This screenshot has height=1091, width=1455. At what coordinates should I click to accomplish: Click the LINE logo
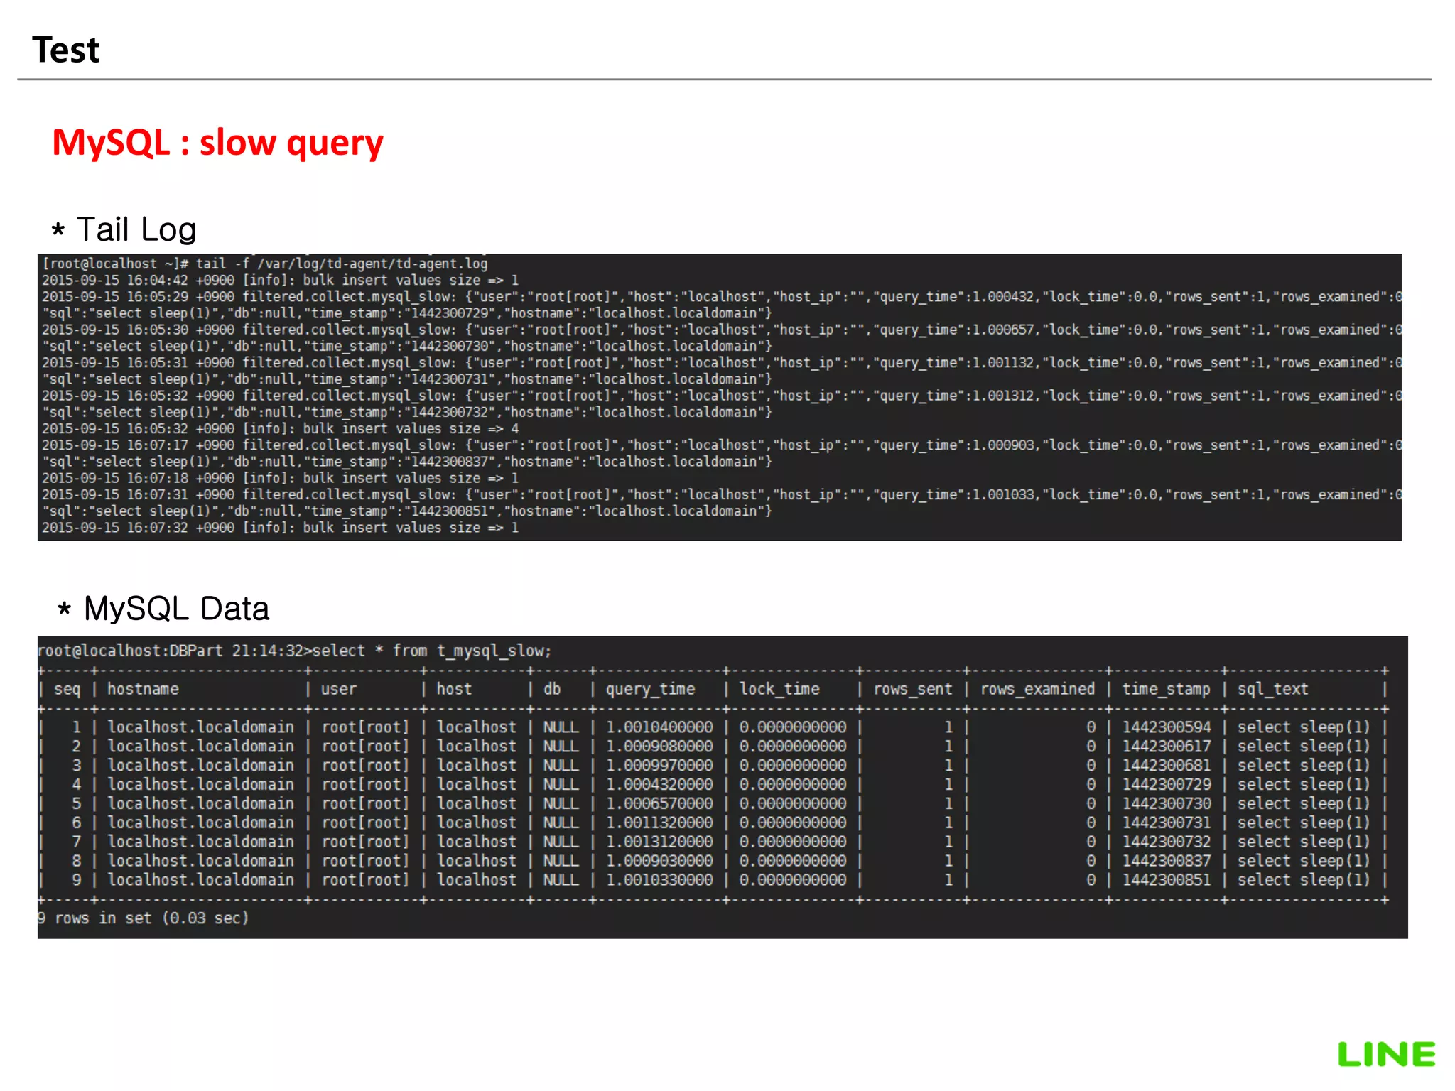pos(1386,1055)
